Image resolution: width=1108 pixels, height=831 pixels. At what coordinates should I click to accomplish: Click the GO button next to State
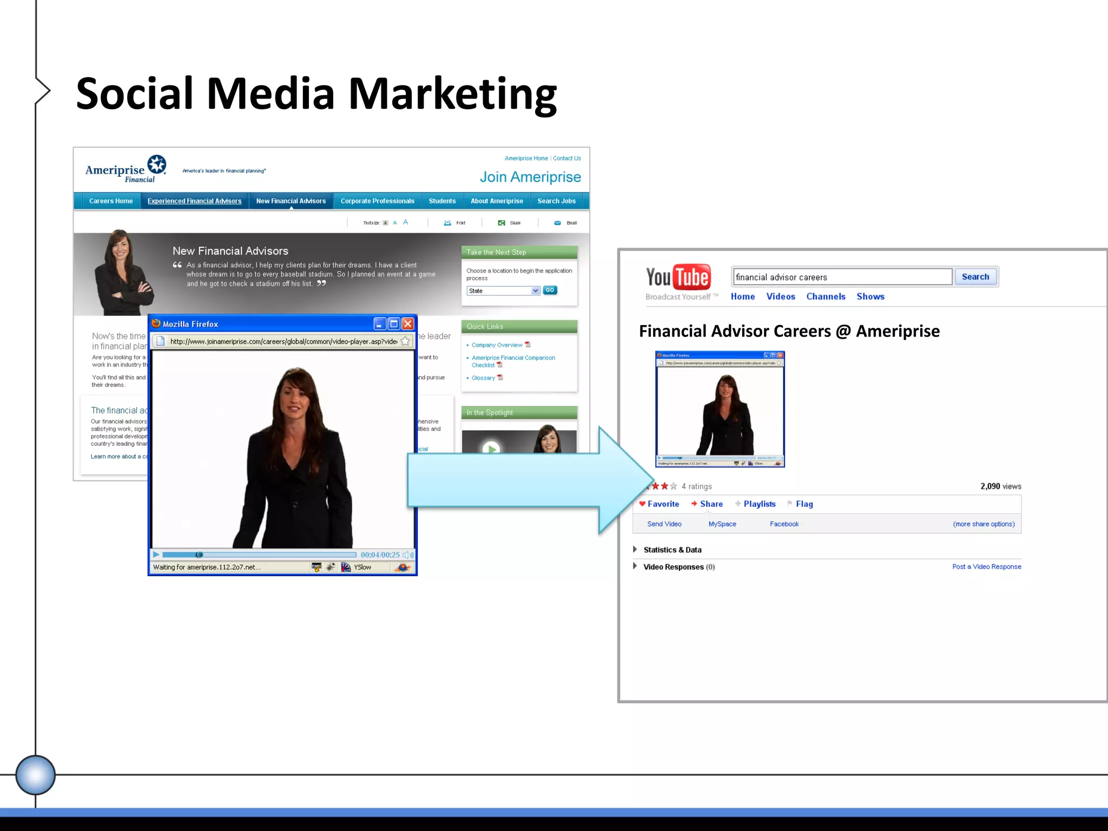(550, 291)
